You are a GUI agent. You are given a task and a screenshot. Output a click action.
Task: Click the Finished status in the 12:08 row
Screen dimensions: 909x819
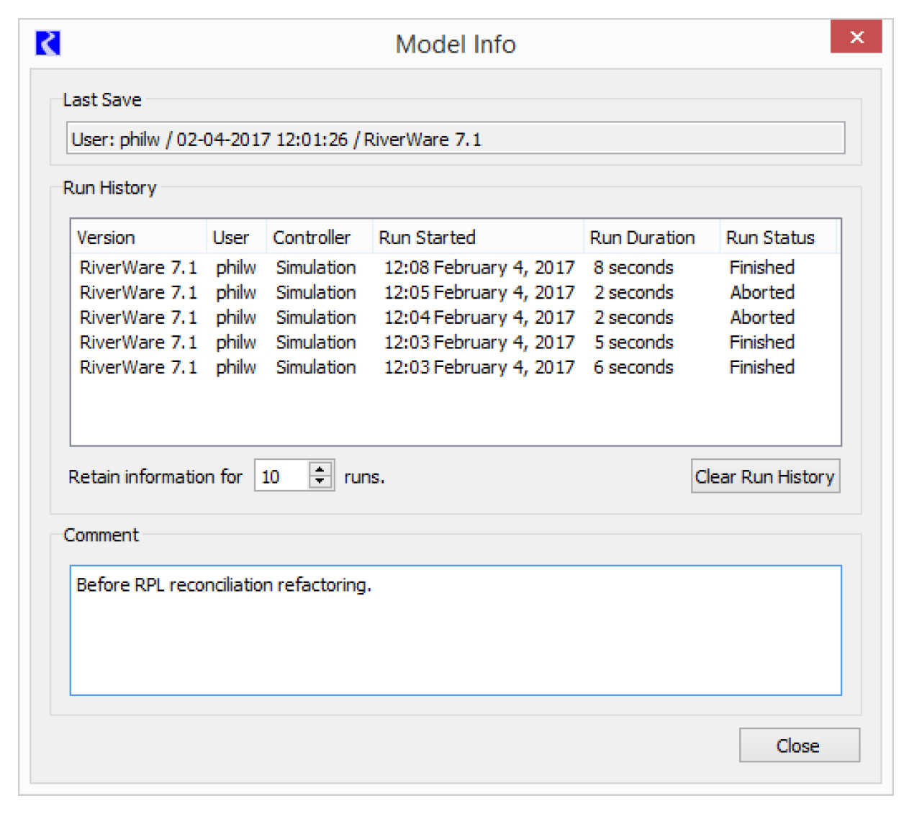click(762, 267)
